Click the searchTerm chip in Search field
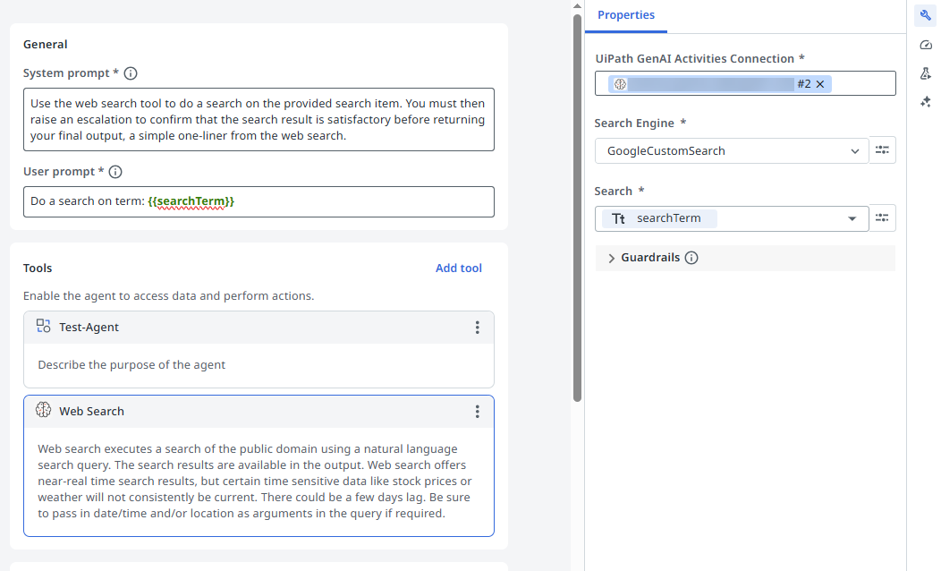 tap(659, 218)
